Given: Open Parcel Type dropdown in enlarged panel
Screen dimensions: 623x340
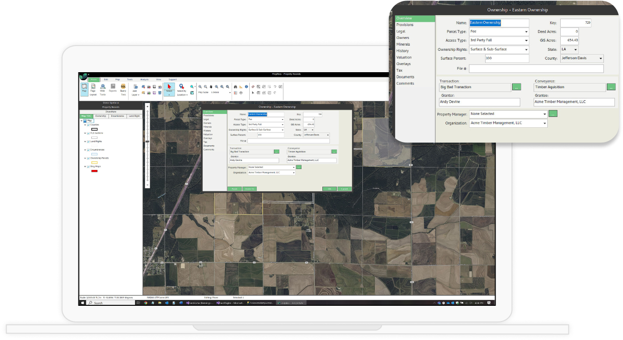Looking at the screenshot, I should 526,32.
